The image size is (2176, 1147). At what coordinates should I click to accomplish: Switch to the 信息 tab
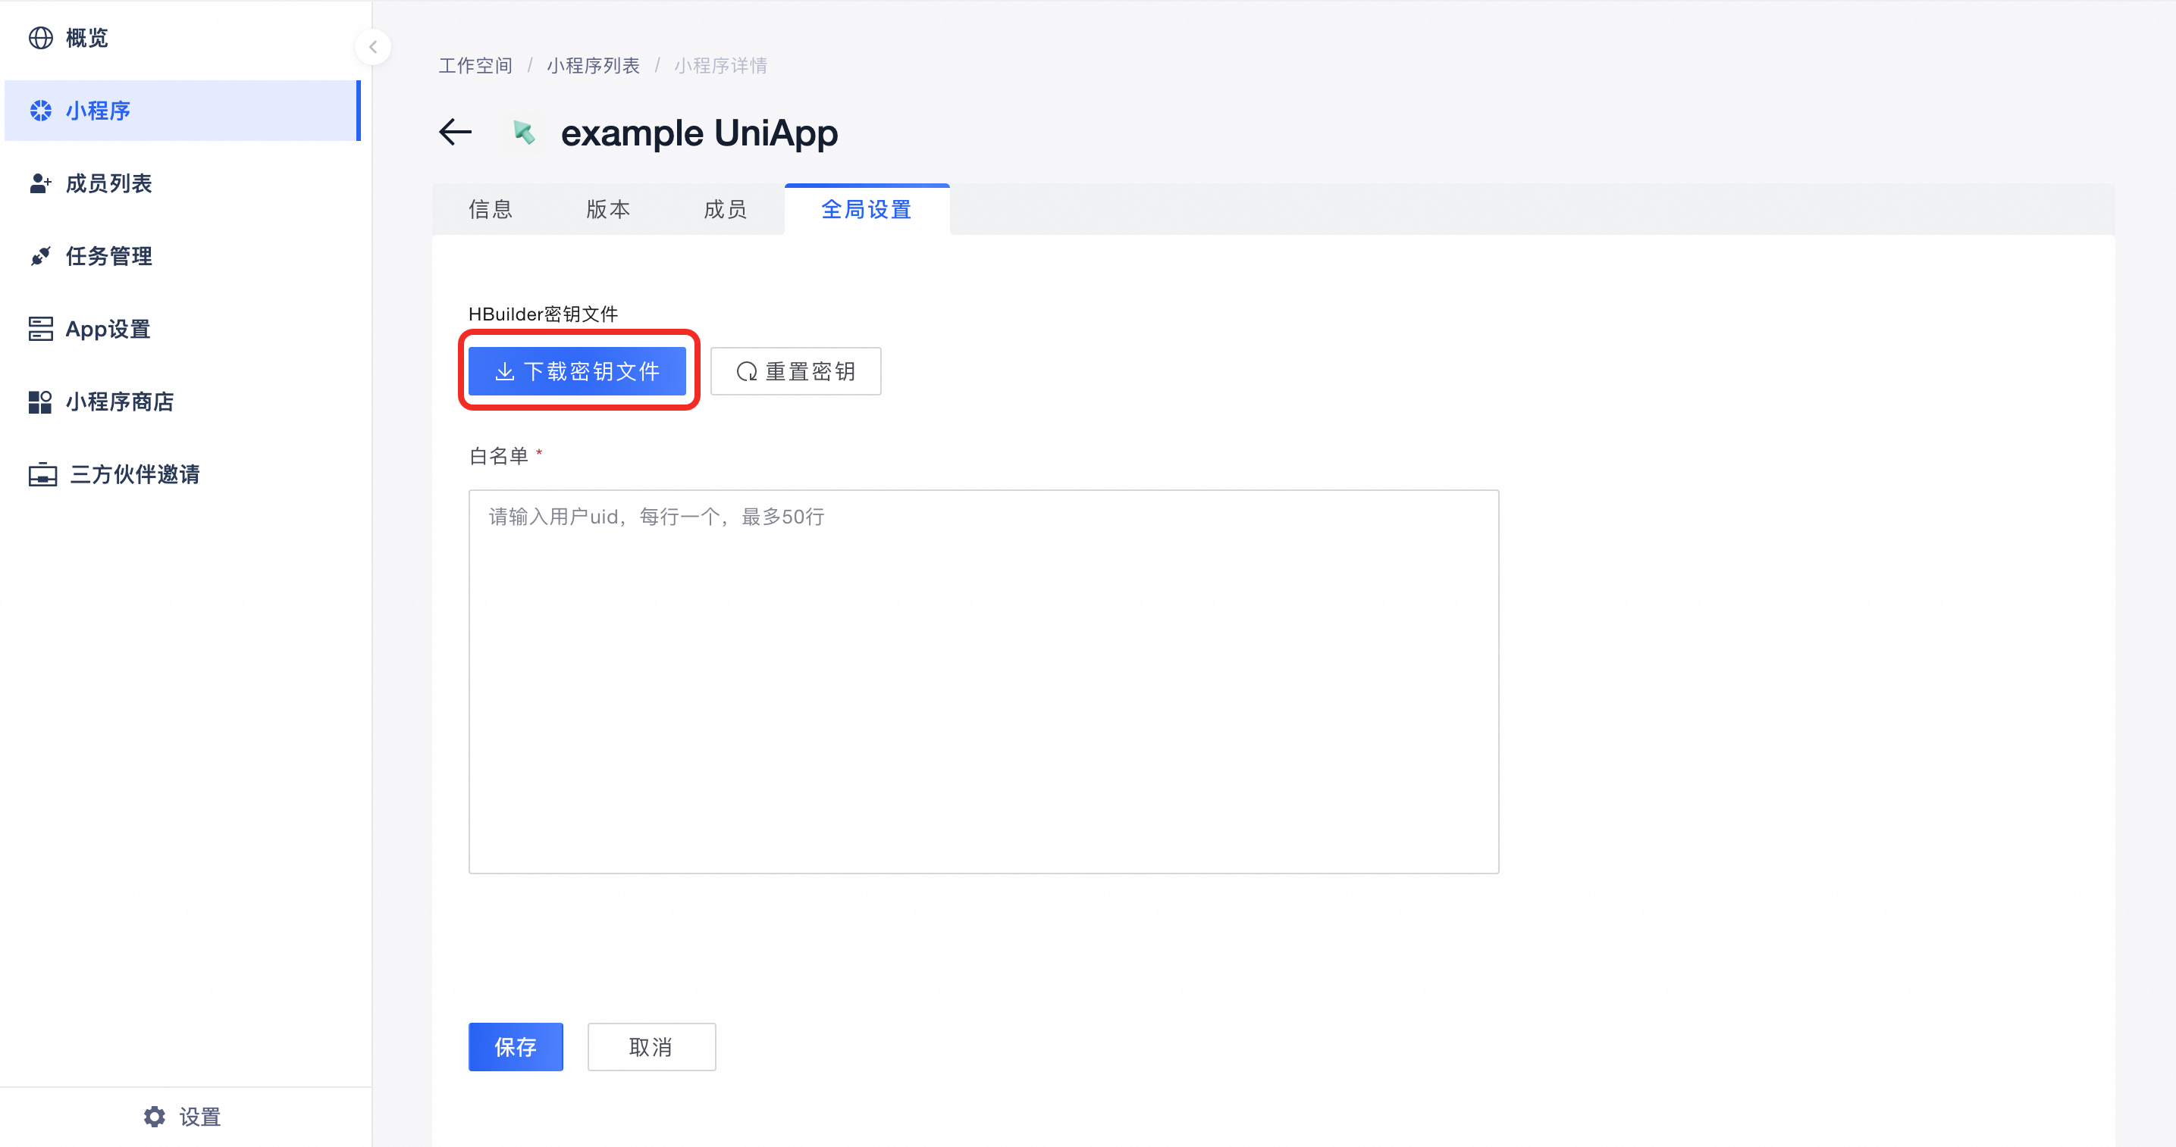(x=491, y=209)
